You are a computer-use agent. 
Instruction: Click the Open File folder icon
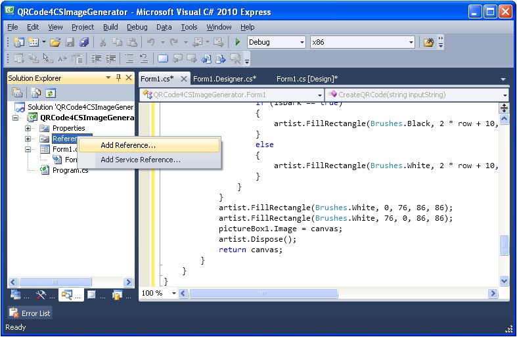click(55, 42)
